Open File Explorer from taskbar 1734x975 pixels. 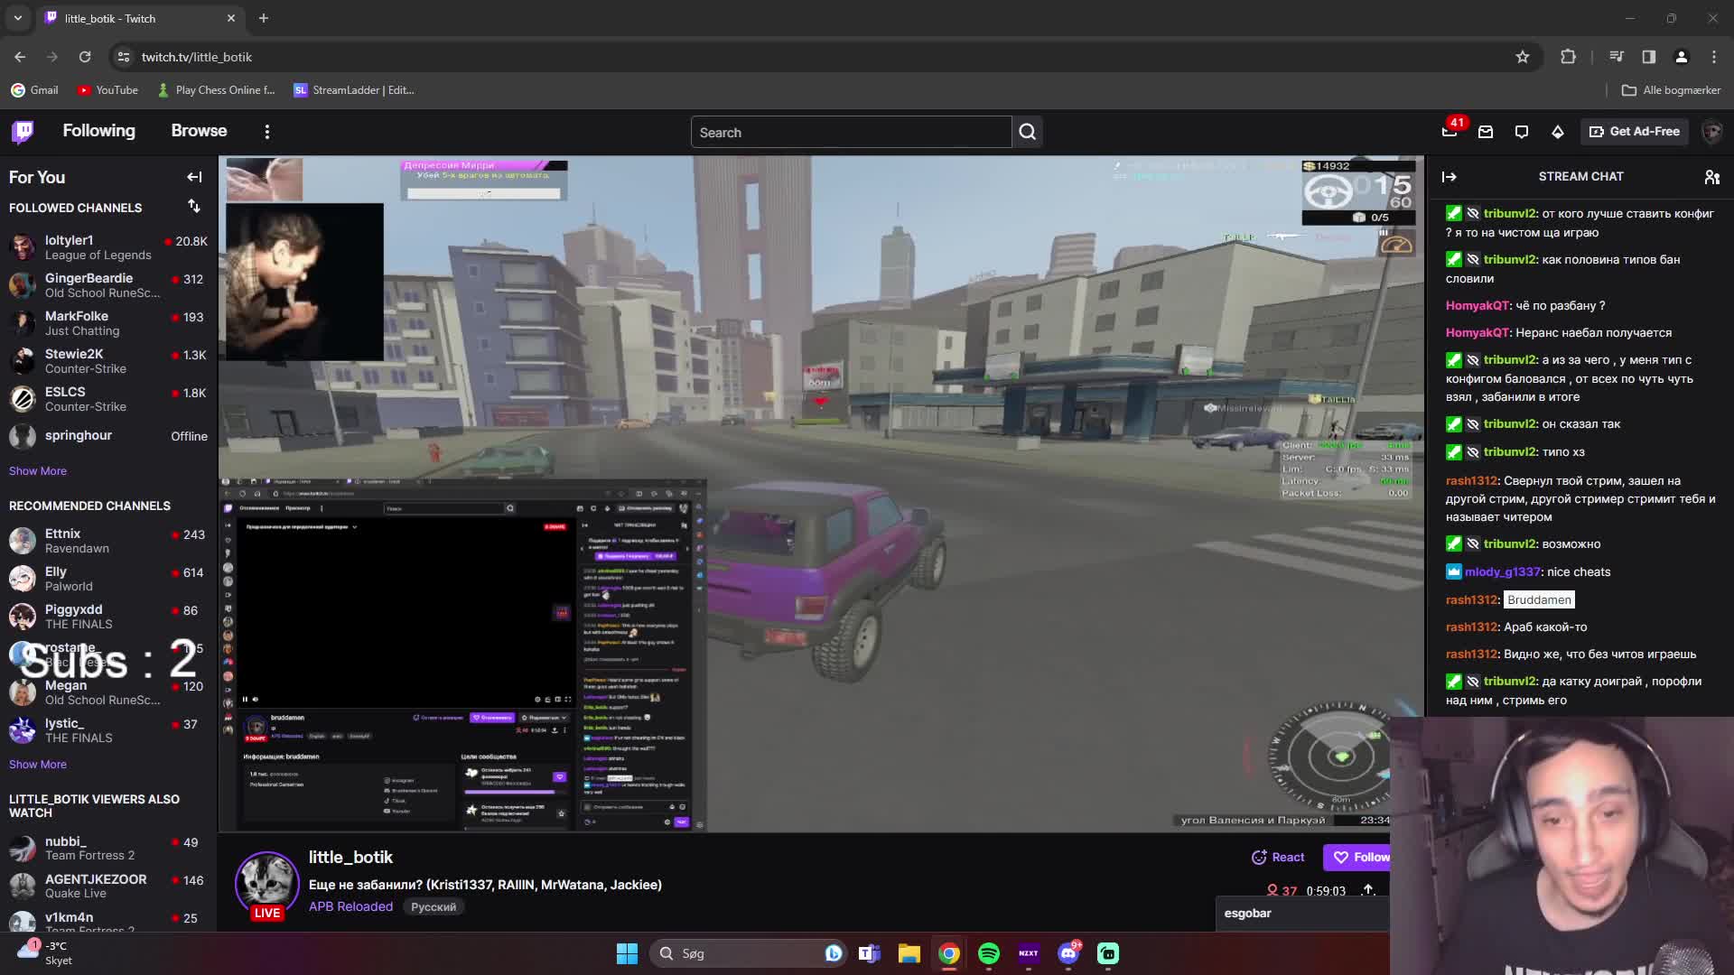(x=909, y=953)
